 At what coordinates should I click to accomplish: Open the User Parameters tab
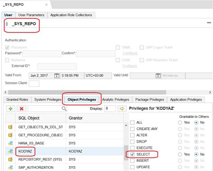[31, 15]
